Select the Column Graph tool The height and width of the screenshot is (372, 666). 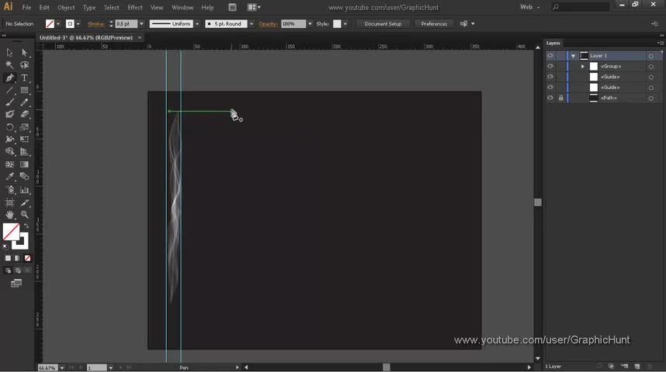pos(24,190)
